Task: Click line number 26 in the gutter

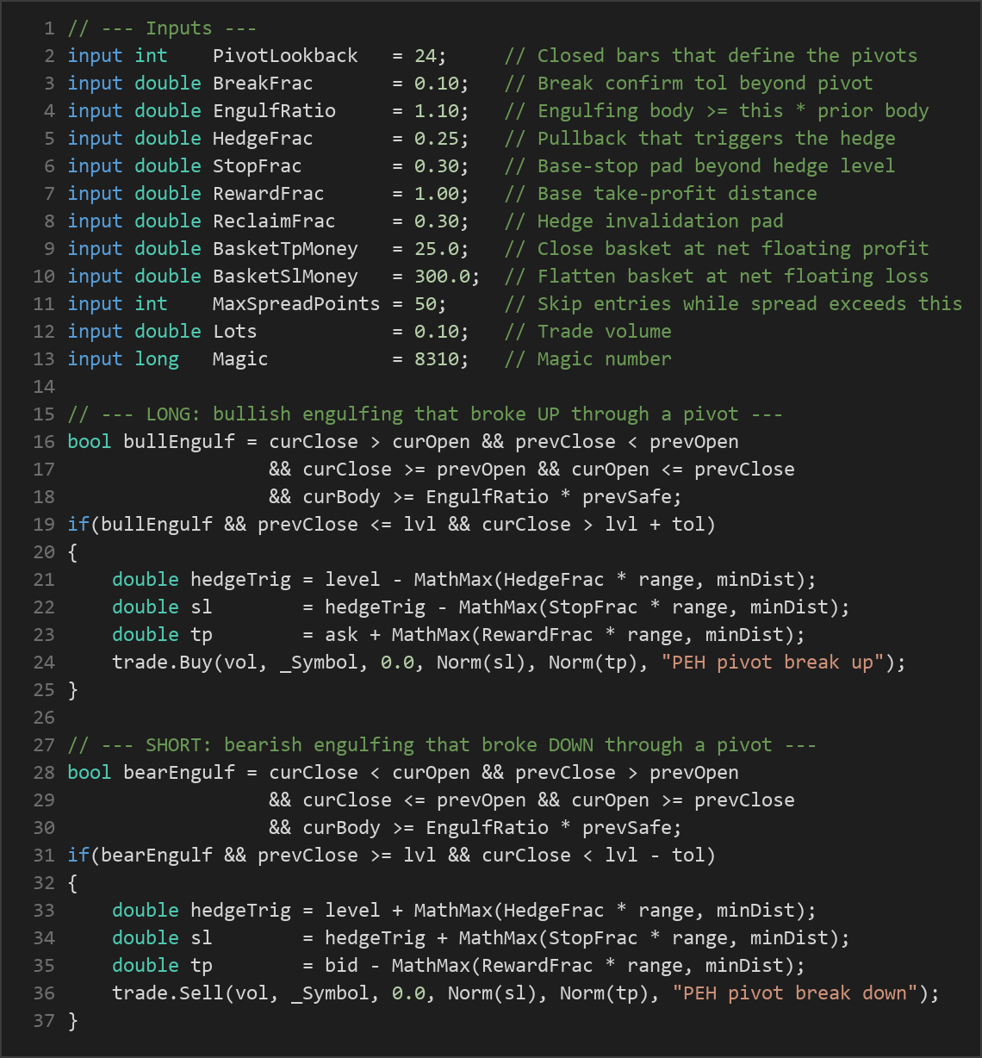Action: [44, 718]
